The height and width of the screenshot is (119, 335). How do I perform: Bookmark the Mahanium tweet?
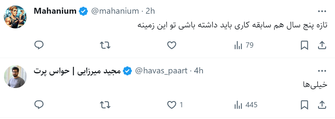point(304,45)
